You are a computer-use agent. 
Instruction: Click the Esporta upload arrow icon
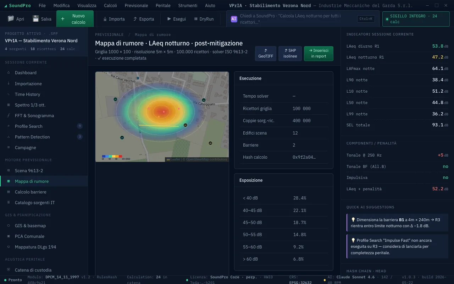click(x=135, y=19)
